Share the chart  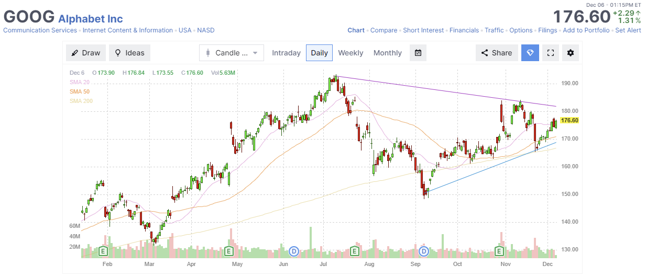tap(497, 53)
